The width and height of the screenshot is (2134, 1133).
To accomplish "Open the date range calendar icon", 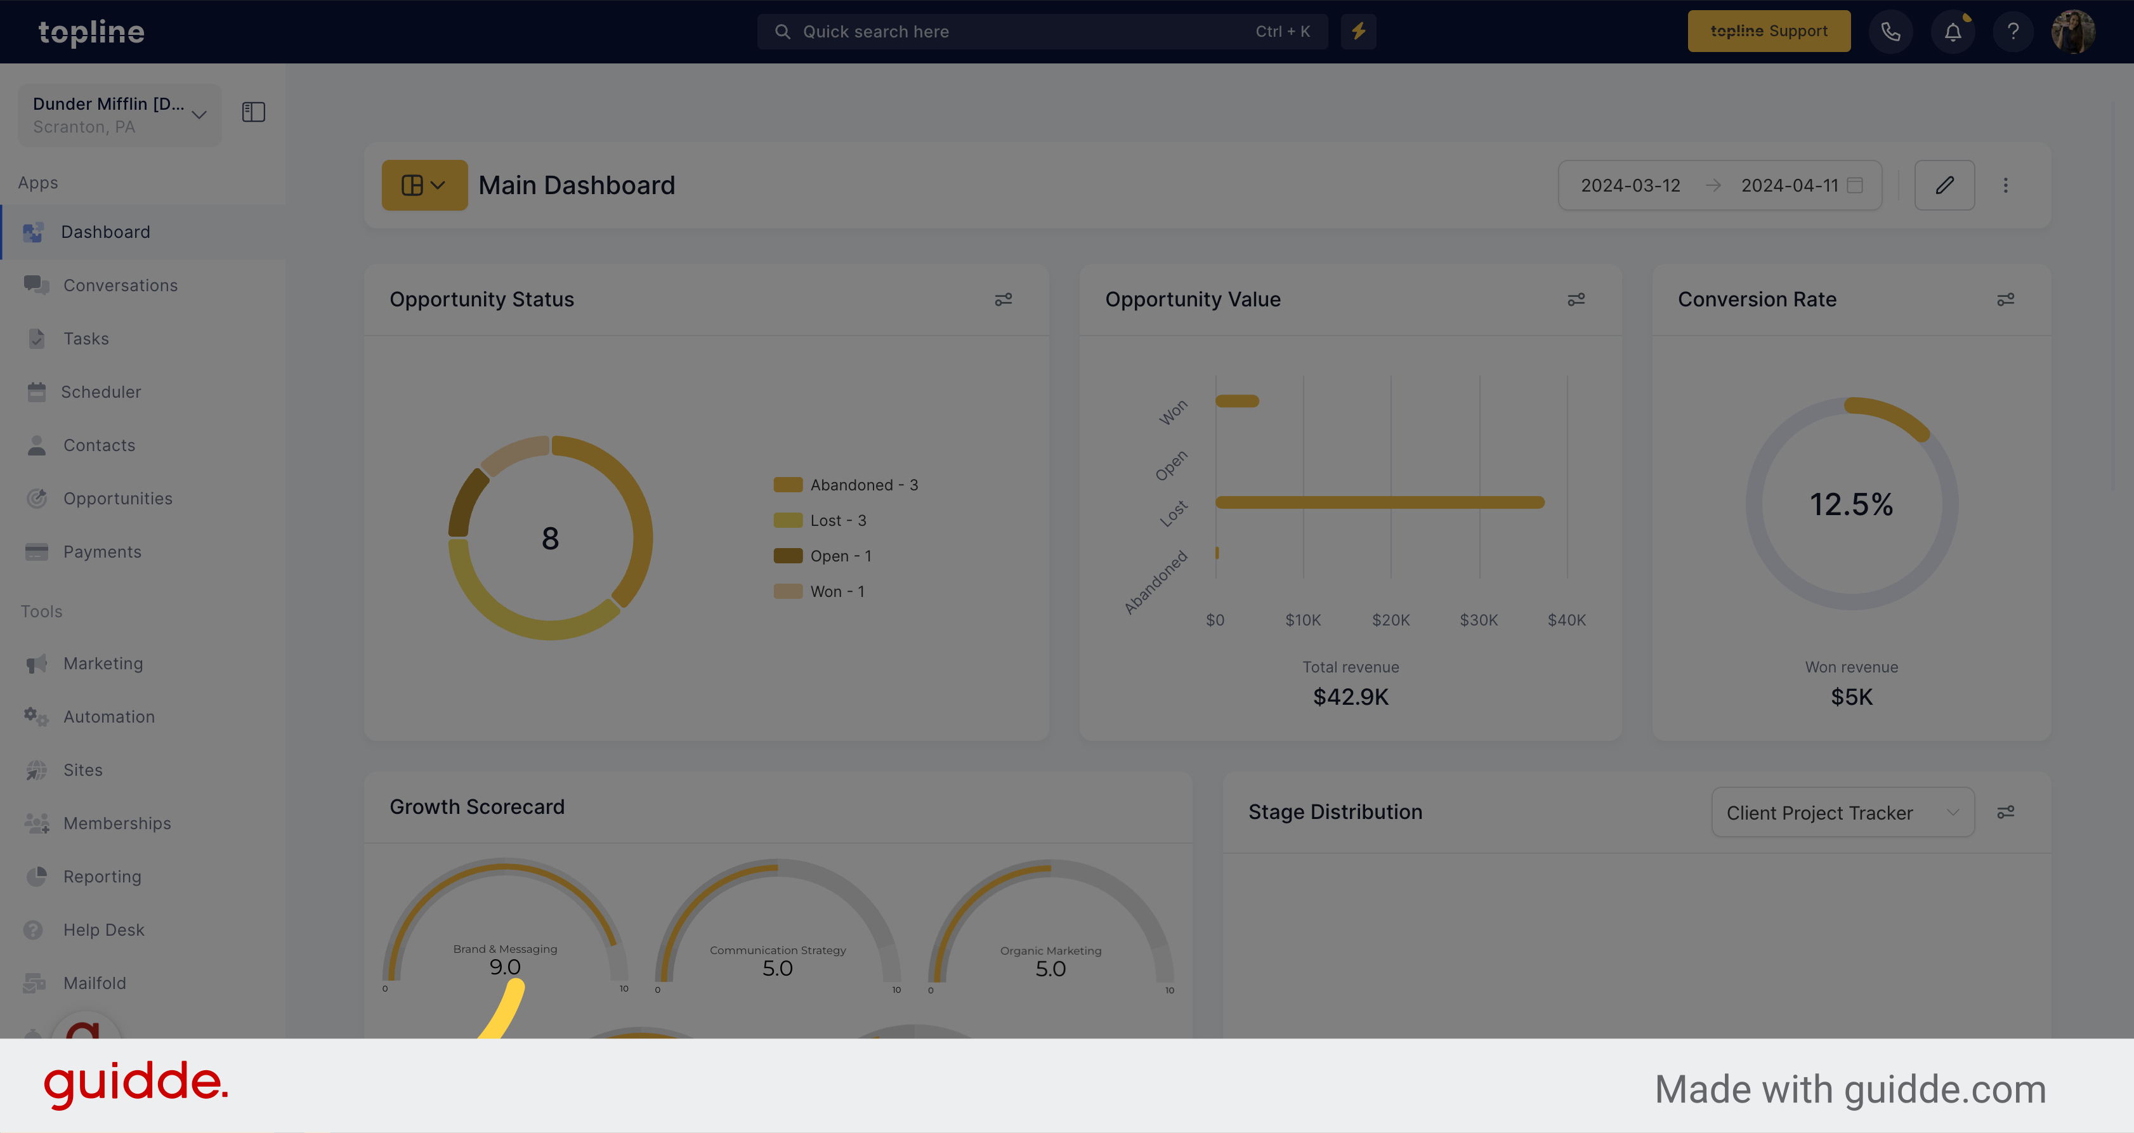I will [x=1856, y=185].
